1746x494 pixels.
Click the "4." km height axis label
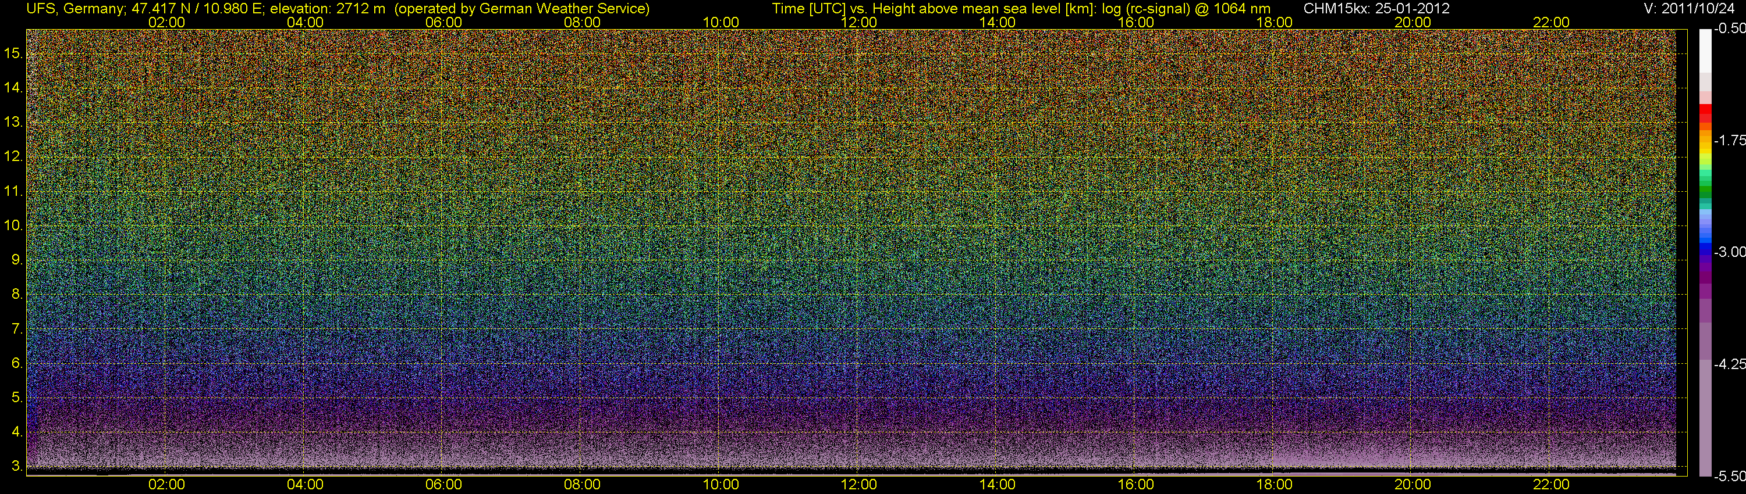click(17, 432)
